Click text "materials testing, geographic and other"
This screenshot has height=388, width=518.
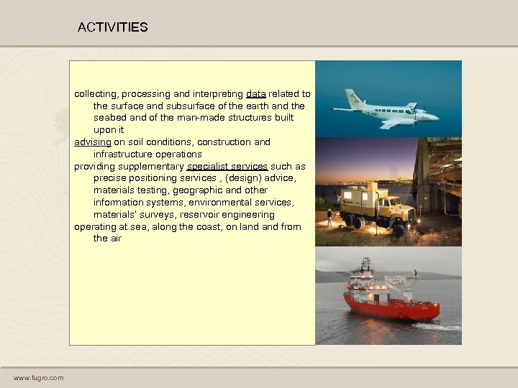[x=181, y=190]
